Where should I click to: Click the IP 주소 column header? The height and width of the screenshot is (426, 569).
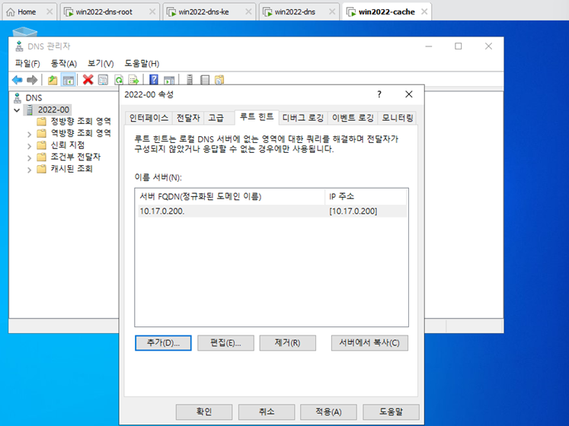click(x=366, y=196)
